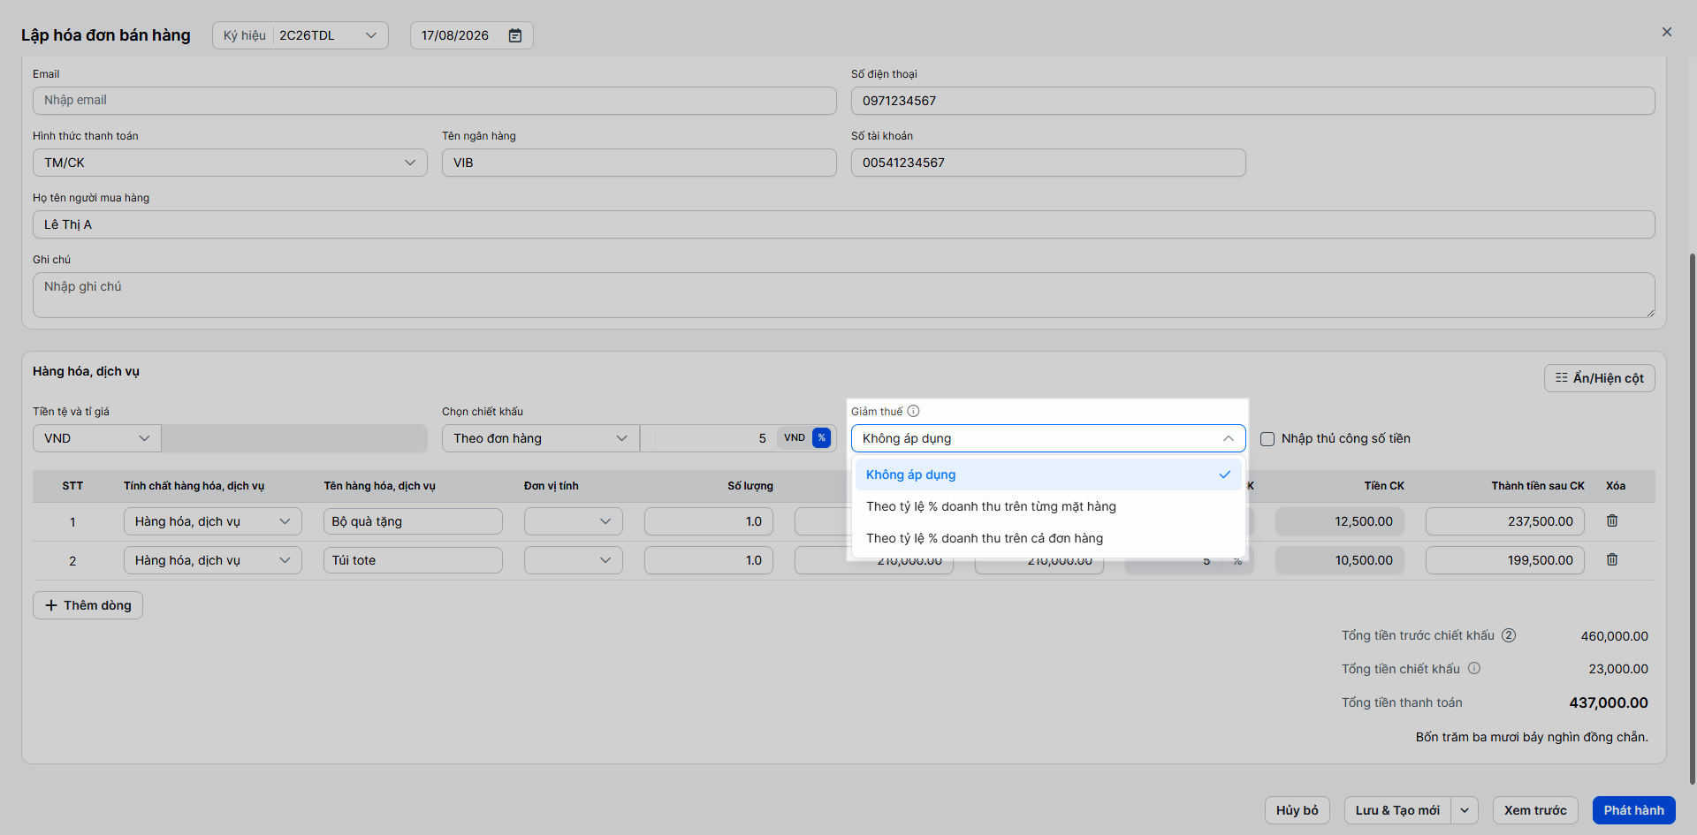
Task: Click the 12,500.00 discount amount
Action: click(1340, 521)
